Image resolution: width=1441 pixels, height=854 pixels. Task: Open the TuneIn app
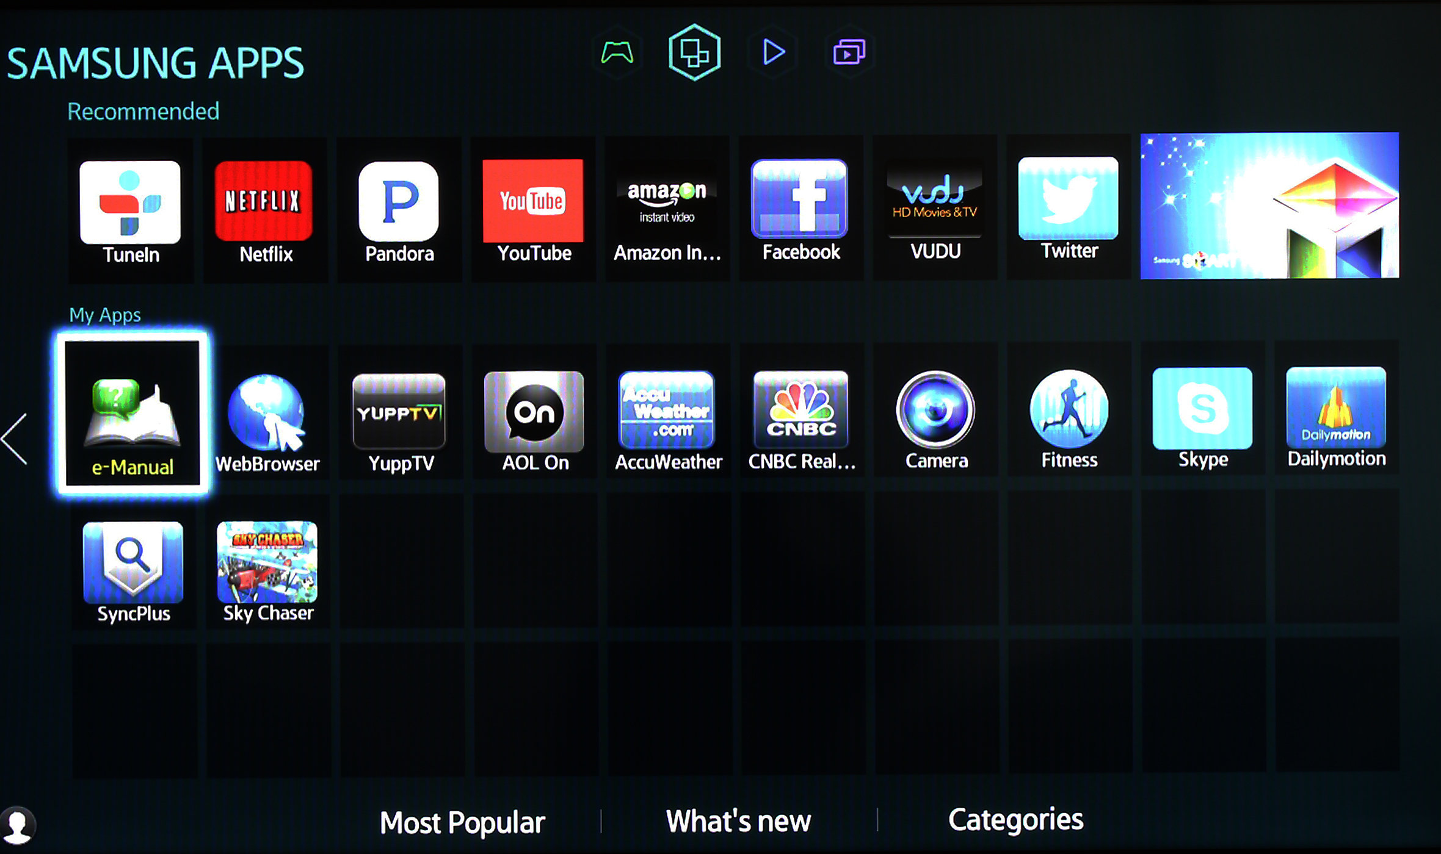(x=131, y=211)
